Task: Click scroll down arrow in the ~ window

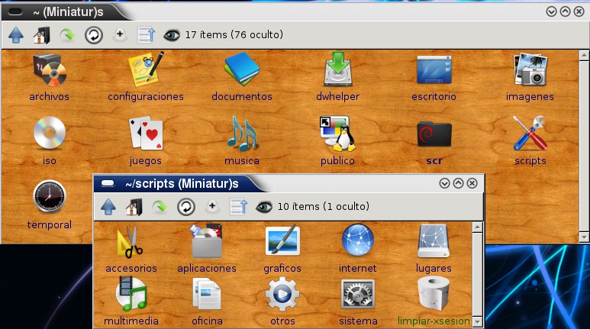Action: point(584,237)
